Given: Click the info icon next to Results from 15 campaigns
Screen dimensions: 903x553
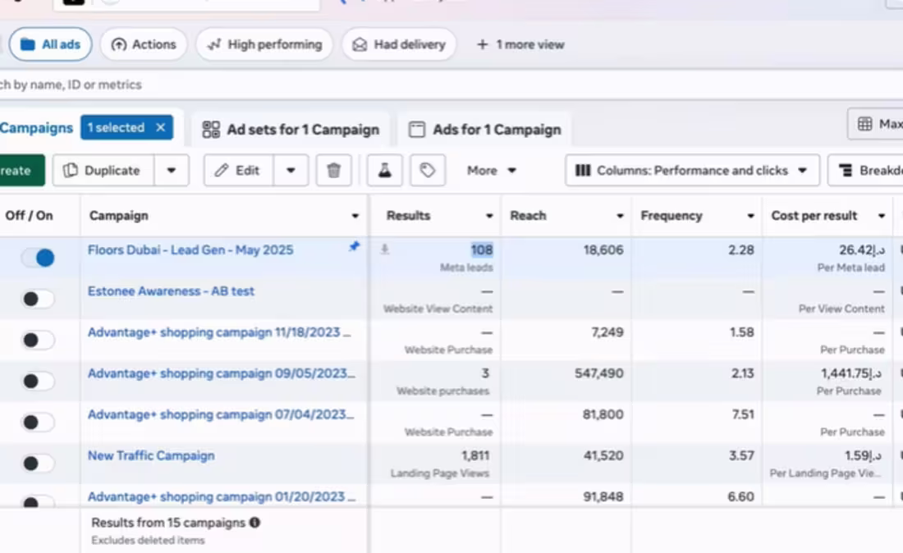Looking at the screenshot, I should pyautogui.click(x=254, y=523).
